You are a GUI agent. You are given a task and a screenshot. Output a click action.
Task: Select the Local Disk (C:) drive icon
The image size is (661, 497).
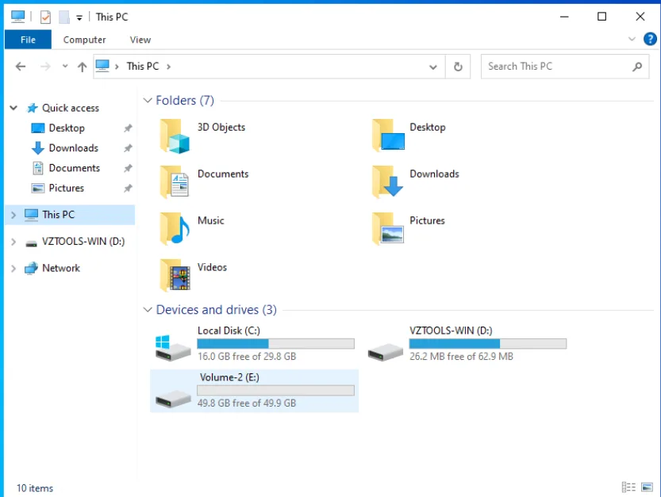(173, 348)
